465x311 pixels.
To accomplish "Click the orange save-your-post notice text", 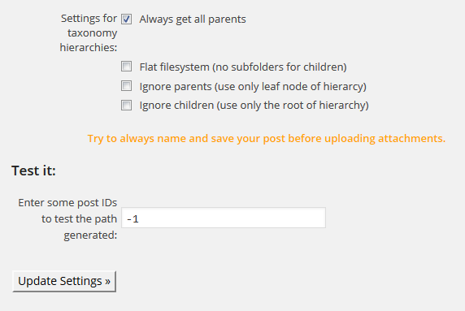I will click(x=267, y=139).
